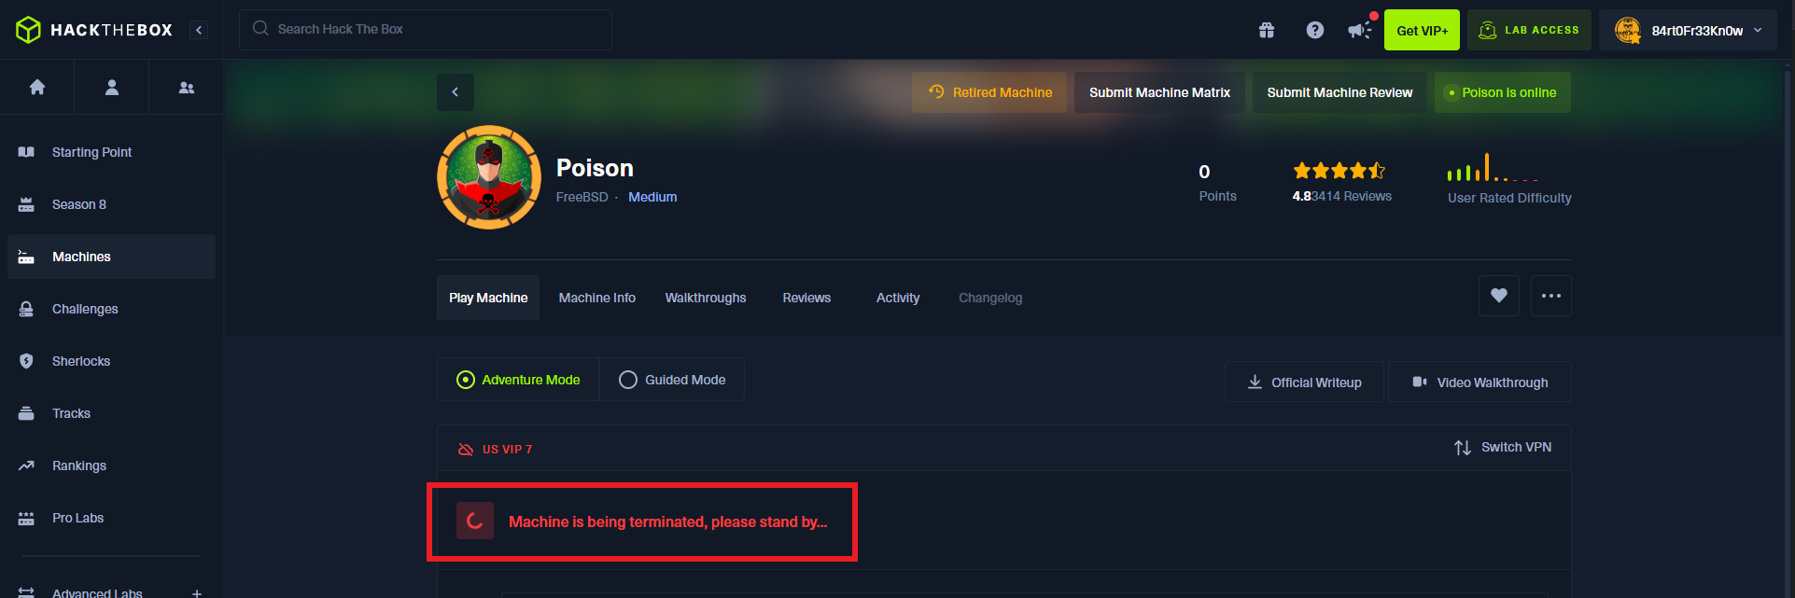
Task: Go back with the left chevron button
Action: (456, 92)
